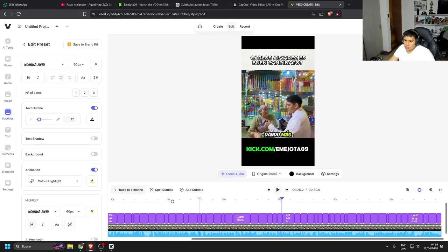Open the Image sidebar panel
Screen dimensions: 448x252
click(x=8, y=97)
